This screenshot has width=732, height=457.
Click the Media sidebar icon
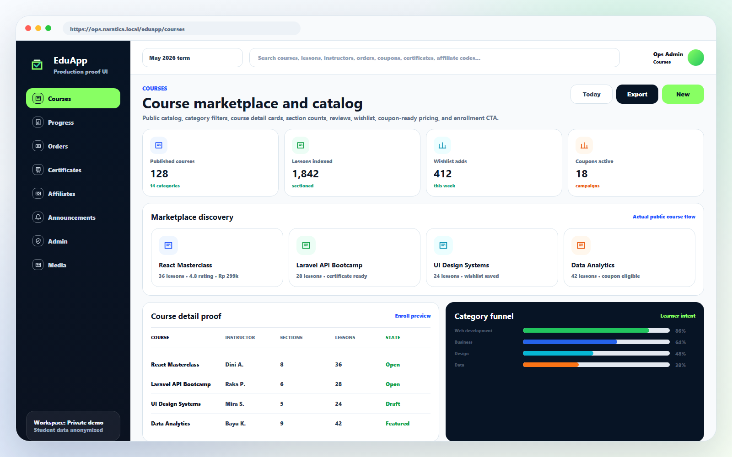click(x=38, y=265)
